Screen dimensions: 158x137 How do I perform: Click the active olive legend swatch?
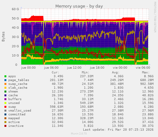click(5, 122)
